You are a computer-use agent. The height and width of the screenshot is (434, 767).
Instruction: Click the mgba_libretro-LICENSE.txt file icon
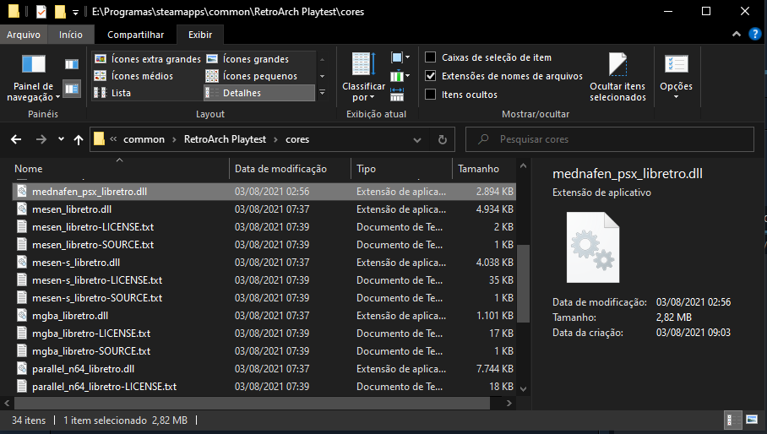point(22,334)
